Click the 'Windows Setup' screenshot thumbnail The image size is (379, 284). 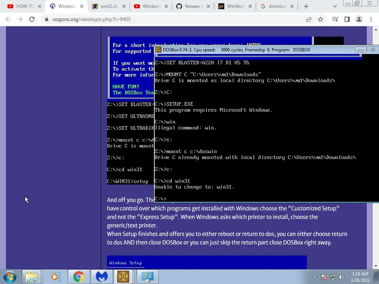tap(207, 262)
